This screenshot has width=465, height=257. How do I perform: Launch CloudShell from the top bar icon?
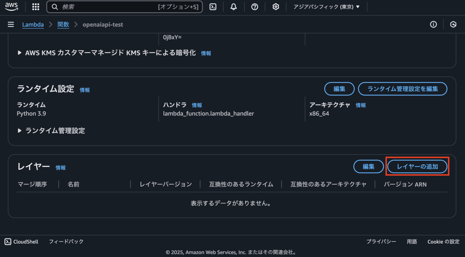tap(213, 7)
